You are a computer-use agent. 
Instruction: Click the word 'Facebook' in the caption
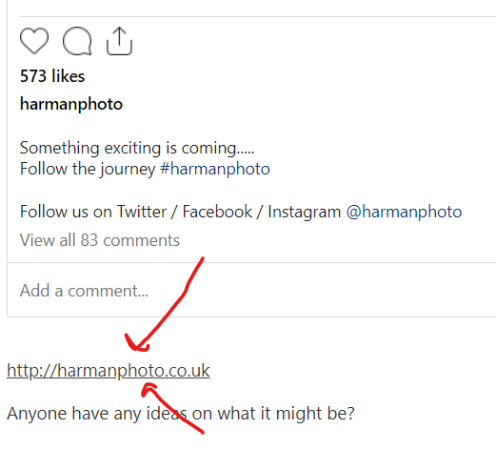pos(217,212)
